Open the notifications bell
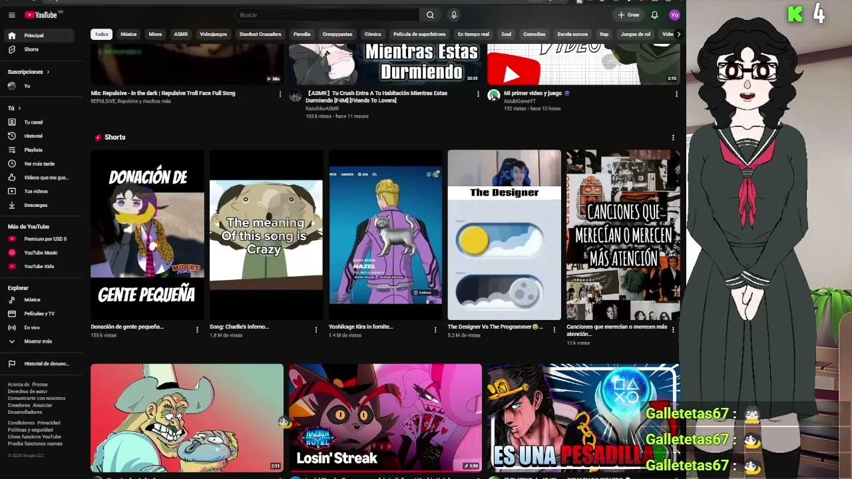 click(x=654, y=15)
